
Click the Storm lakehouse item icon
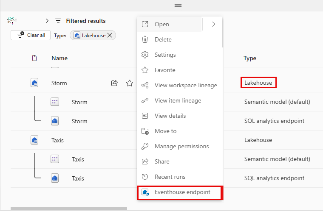35,83
